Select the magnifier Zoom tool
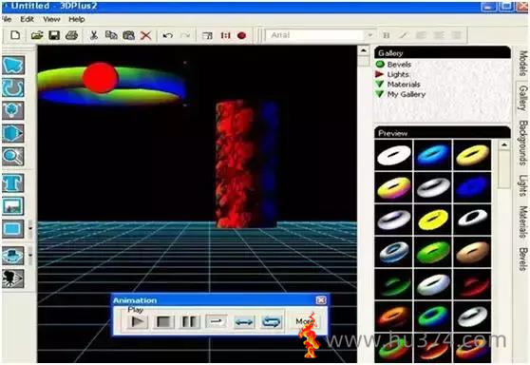Image resolution: width=530 pixels, height=365 pixels. tap(13, 156)
